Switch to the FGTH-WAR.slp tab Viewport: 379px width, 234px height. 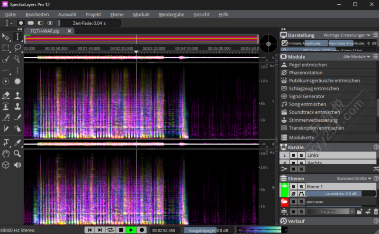click(x=45, y=31)
